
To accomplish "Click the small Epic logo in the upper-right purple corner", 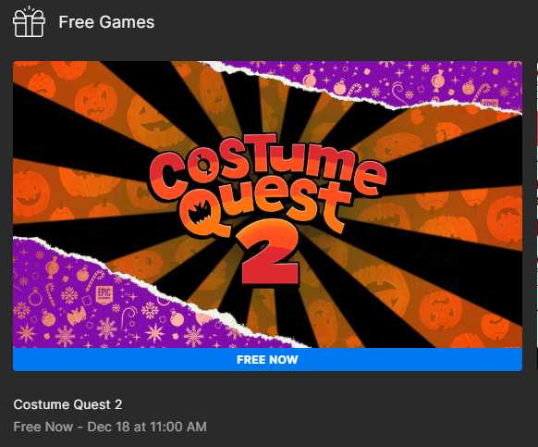I will pos(489,103).
